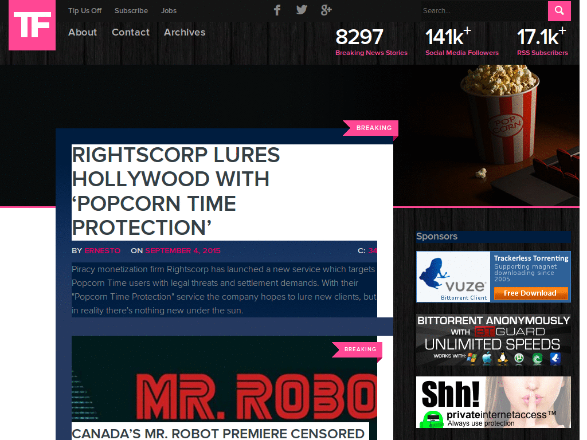Open the Mr. Robot article image
Image resolution: width=587 pixels, height=440 pixels.
point(224,379)
